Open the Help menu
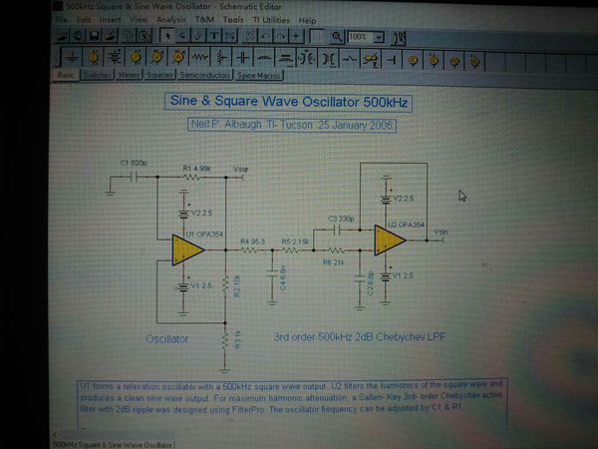This screenshot has width=598, height=449. tap(307, 20)
